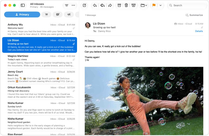Screen dimensions: 209x136
Task: Archive the selected message
Action: tap(119, 5)
